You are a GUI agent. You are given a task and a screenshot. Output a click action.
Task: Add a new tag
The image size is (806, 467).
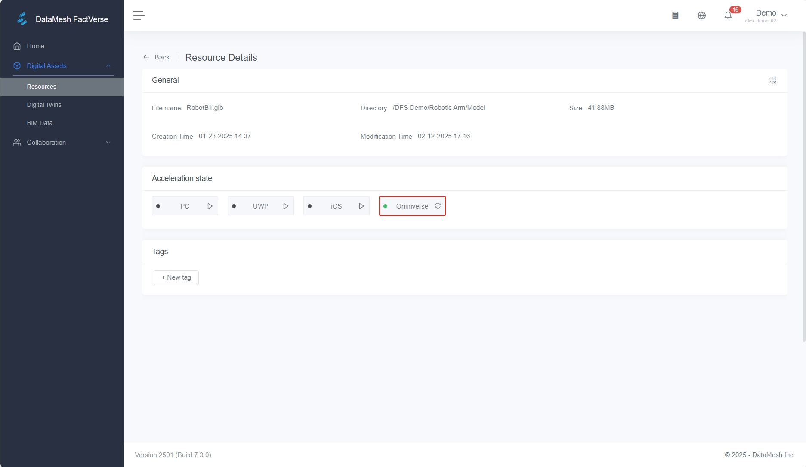click(x=176, y=277)
